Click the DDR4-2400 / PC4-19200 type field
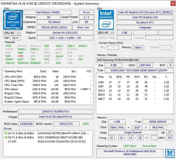The width and height of the screenshot is (176, 159). pos(139,70)
